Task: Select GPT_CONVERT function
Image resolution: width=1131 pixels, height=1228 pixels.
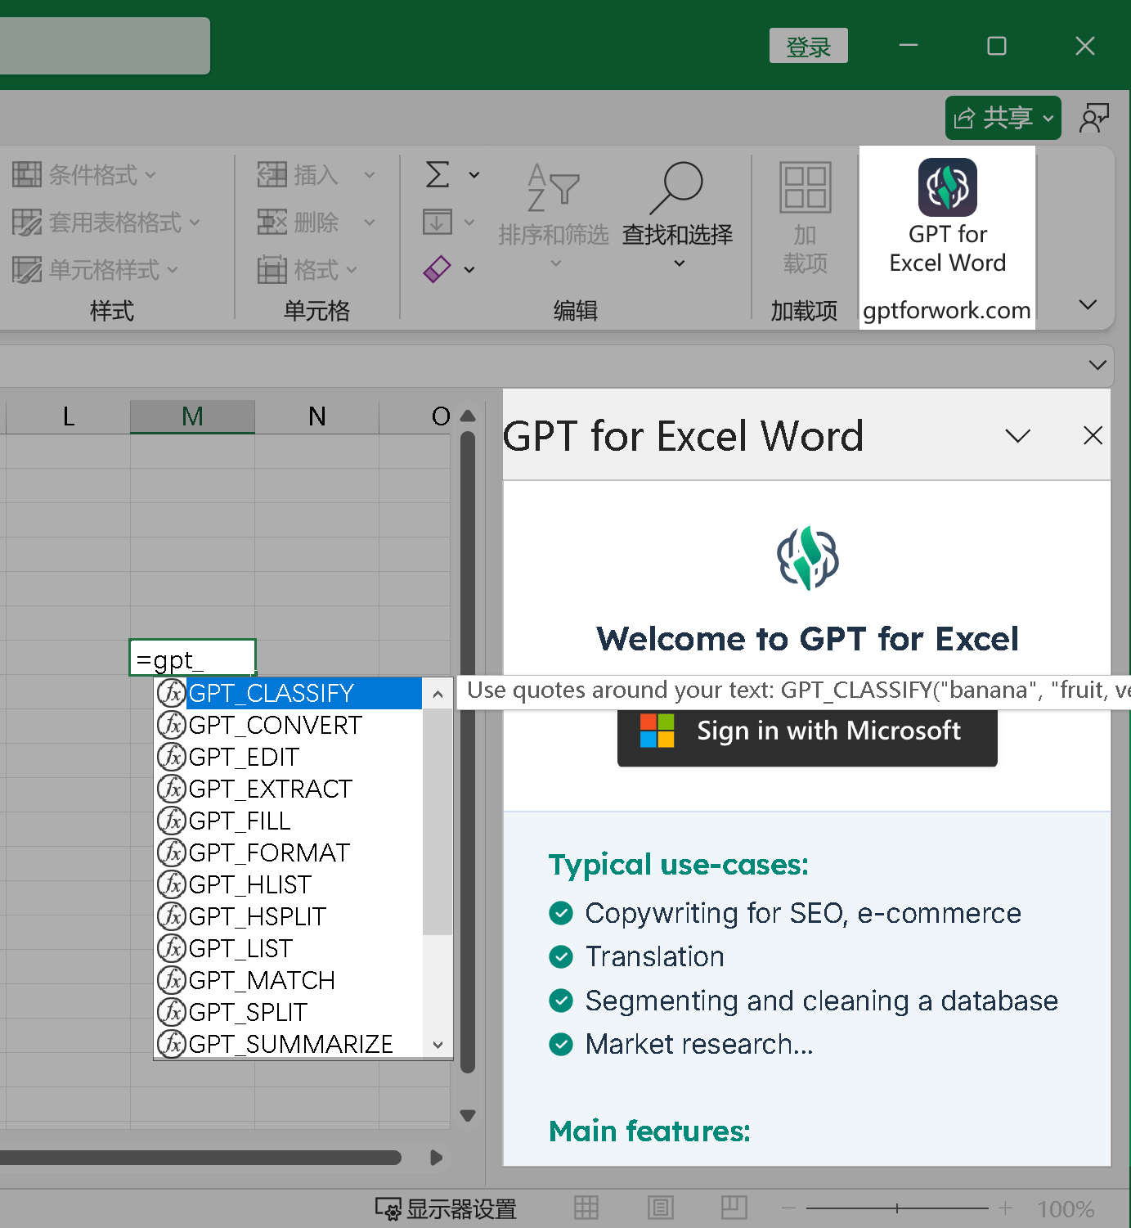Action: click(x=288, y=725)
